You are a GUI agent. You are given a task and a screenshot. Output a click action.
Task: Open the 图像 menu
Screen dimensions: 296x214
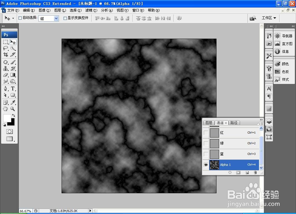(x=45, y=10)
